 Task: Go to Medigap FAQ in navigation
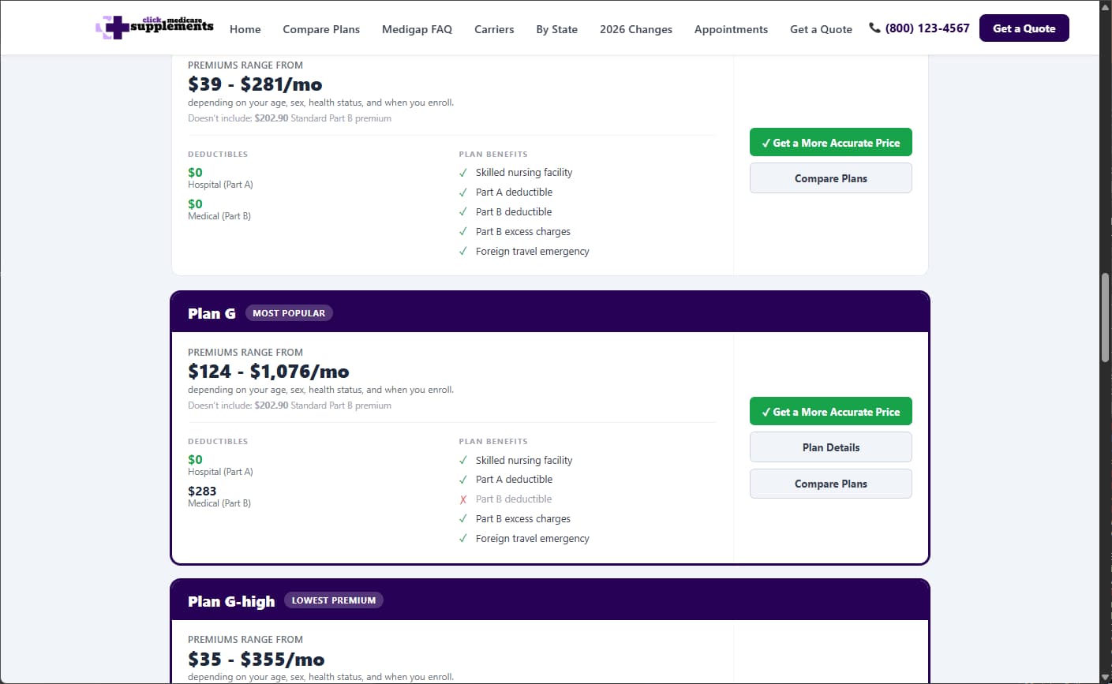(417, 29)
